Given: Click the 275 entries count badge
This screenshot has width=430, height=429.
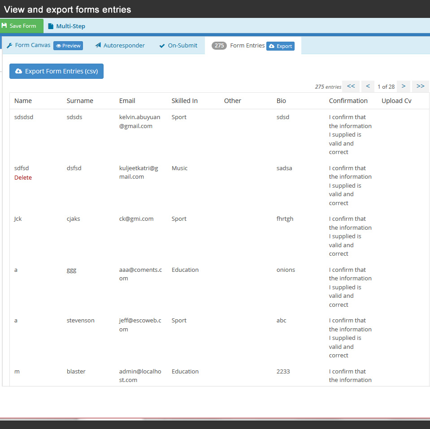Looking at the screenshot, I should [219, 46].
